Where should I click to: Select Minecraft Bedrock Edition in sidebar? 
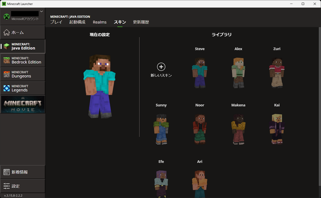coord(22,60)
